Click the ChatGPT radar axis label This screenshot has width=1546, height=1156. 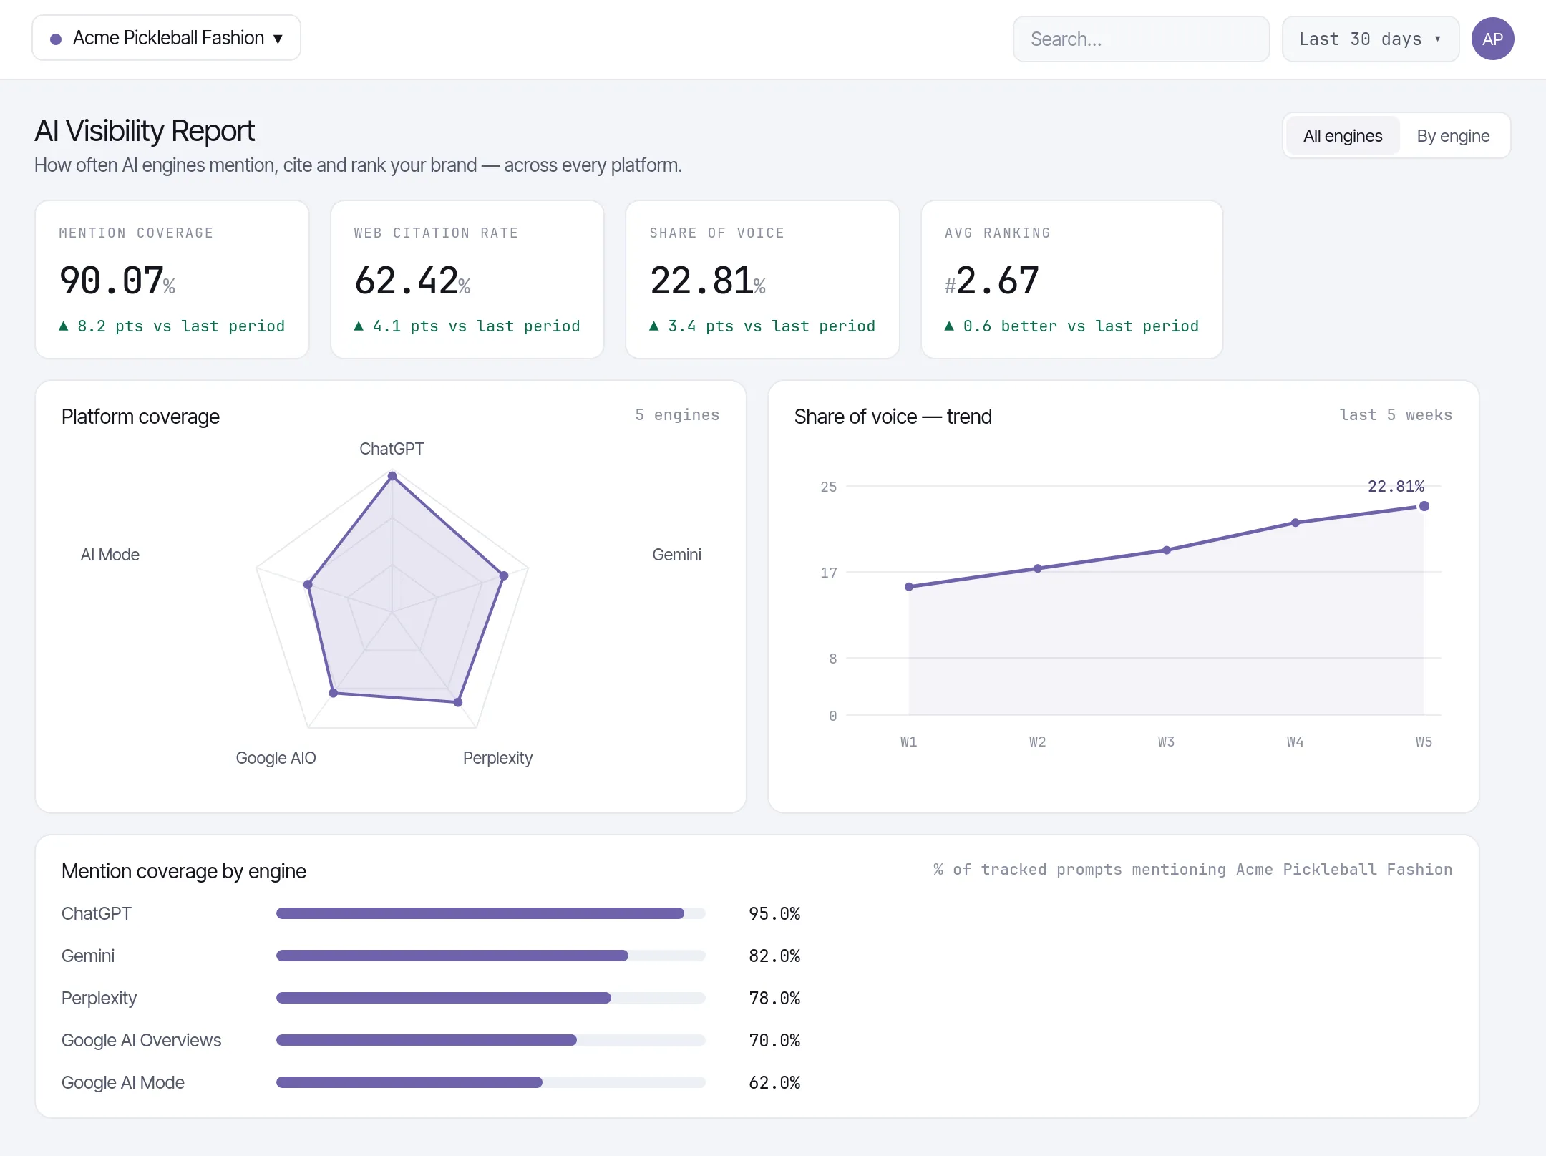392,449
